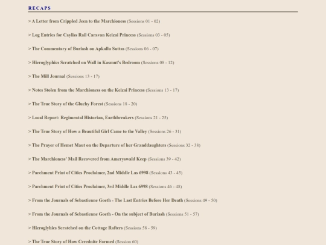Open 'Notes Stolen from the Marchioness' recap

point(88,90)
